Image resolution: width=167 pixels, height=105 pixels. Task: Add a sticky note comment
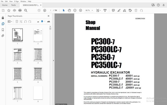click(113, 10)
